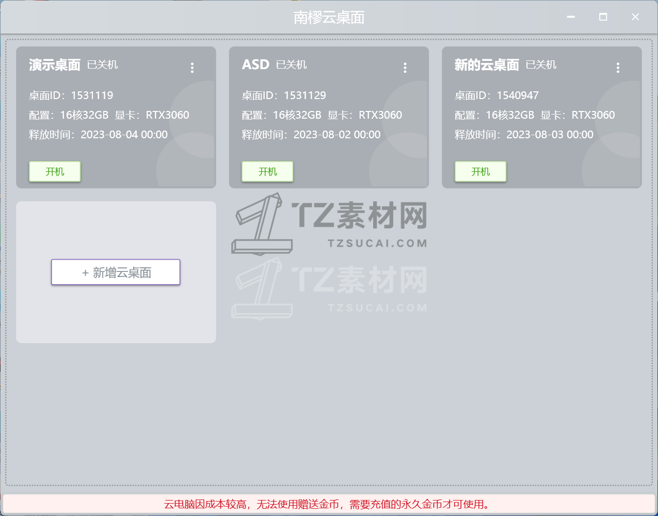Open the more-options menu for ASD
The image size is (658, 516).
click(405, 68)
